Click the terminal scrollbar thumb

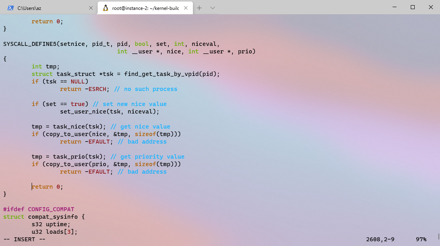click(x=438, y=236)
